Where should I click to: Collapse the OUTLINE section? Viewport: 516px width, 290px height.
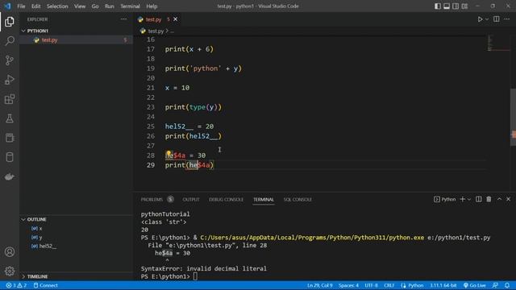(77, 219)
